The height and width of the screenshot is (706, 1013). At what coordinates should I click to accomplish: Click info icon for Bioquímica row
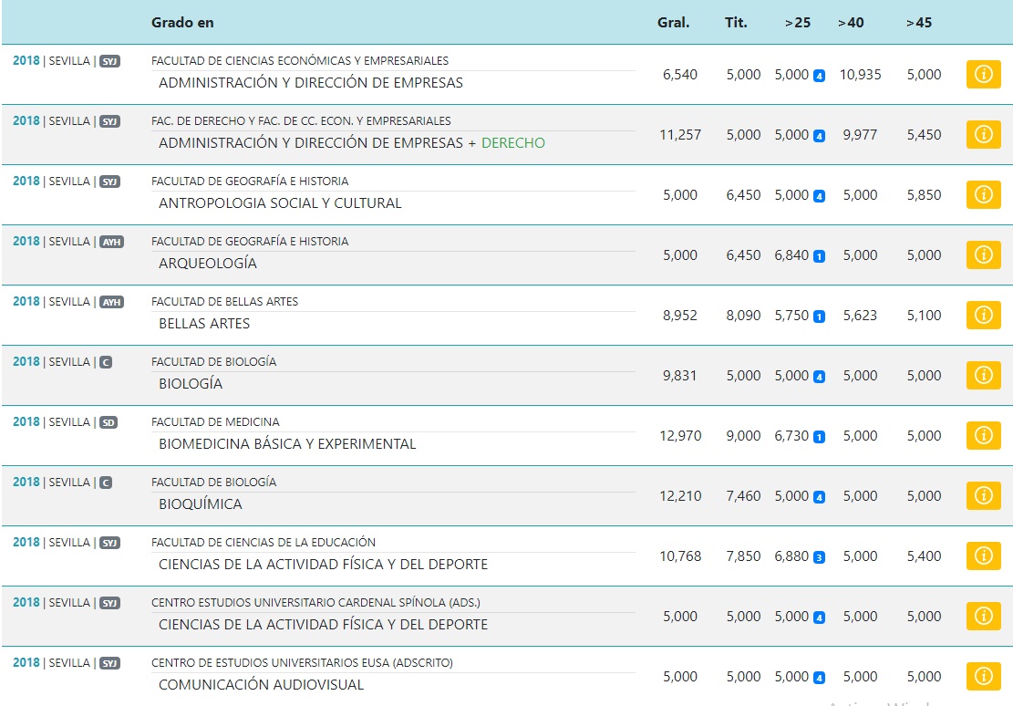click(983, 496)
